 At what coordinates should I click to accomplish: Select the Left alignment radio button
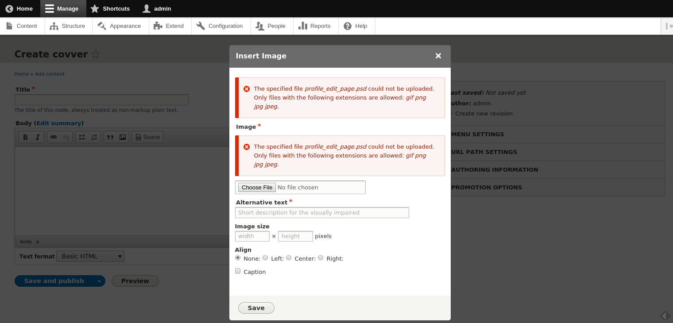click(265, 258)
